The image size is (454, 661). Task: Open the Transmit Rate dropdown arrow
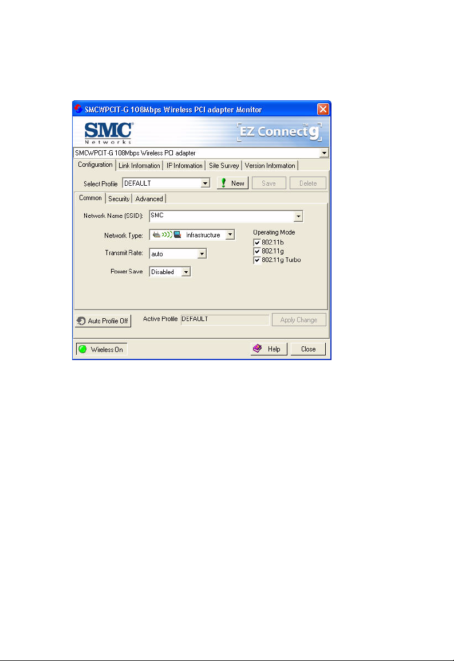pos(202,253)
